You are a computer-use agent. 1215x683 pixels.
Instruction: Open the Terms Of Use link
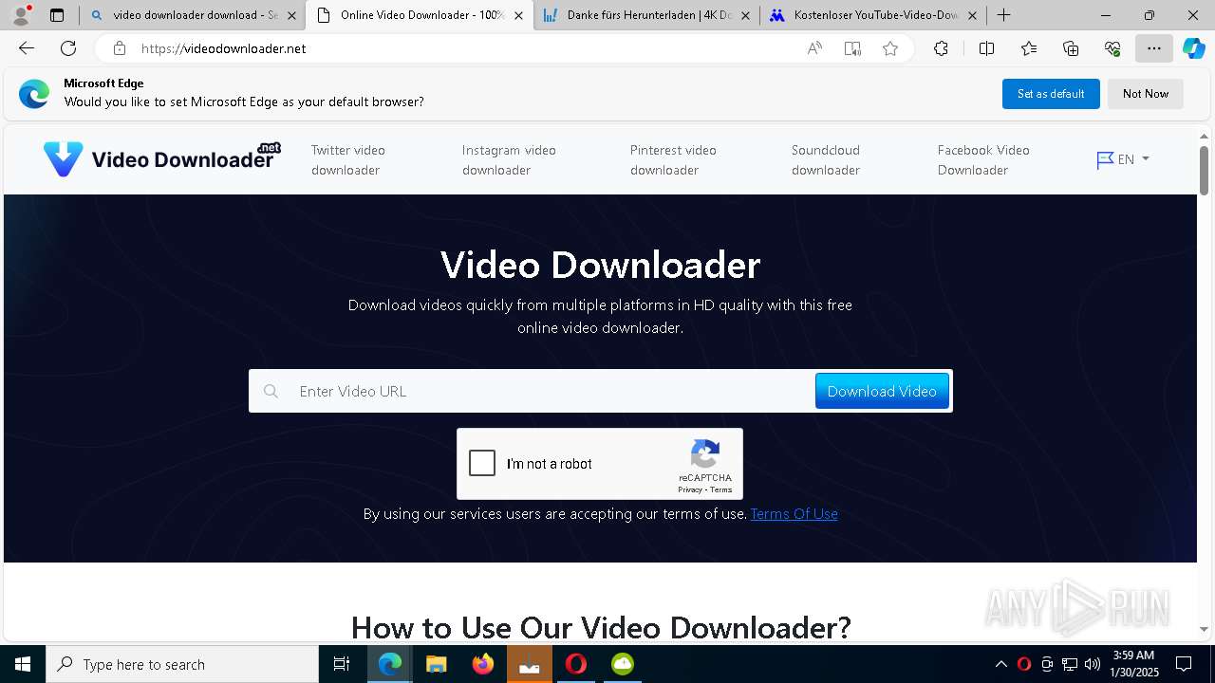794,513
